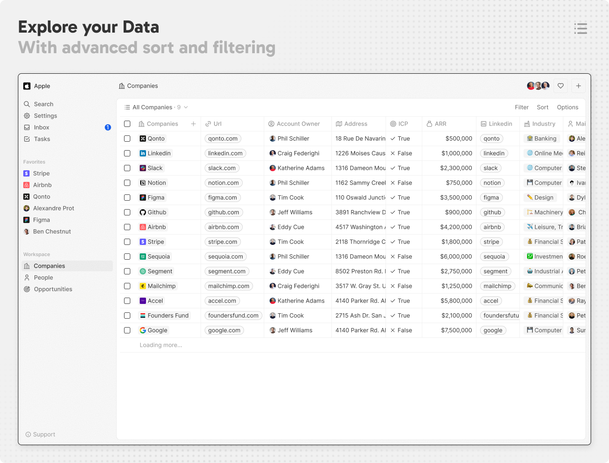
Task: Click the plus icon in top-right corner
Action: tap(578, 86)
